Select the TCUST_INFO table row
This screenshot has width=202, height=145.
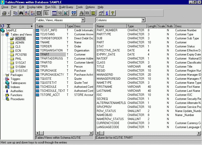click(x=64, y=30)
